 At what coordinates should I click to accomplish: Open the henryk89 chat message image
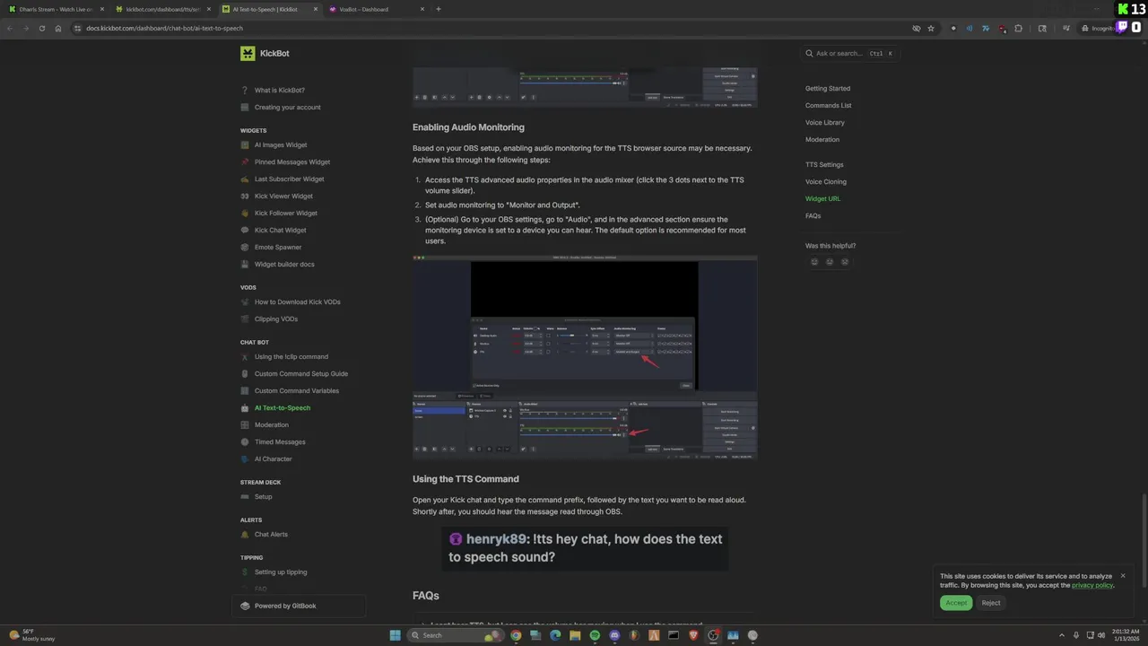pos(585,548)
